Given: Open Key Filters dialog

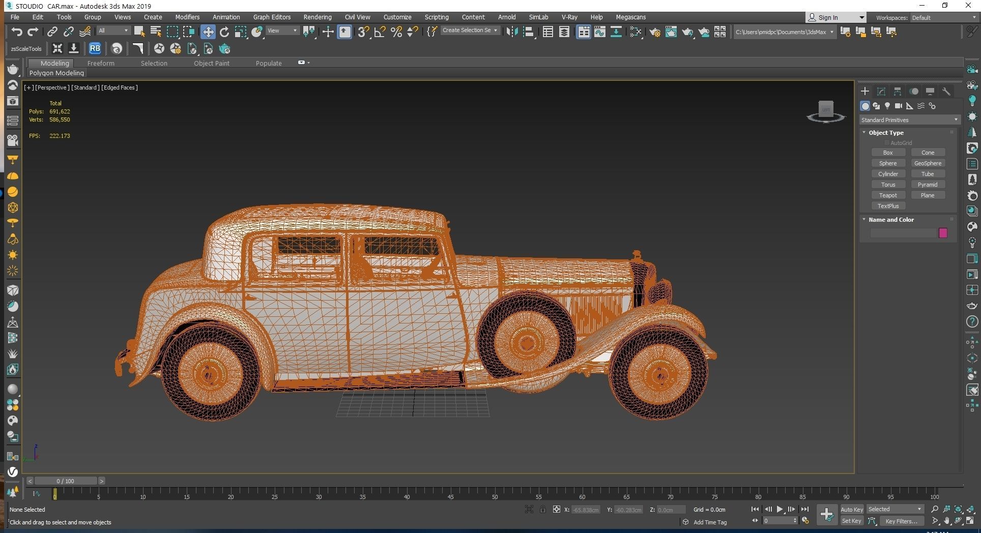Looking at the screenshot, I should (x=901, y=521).
